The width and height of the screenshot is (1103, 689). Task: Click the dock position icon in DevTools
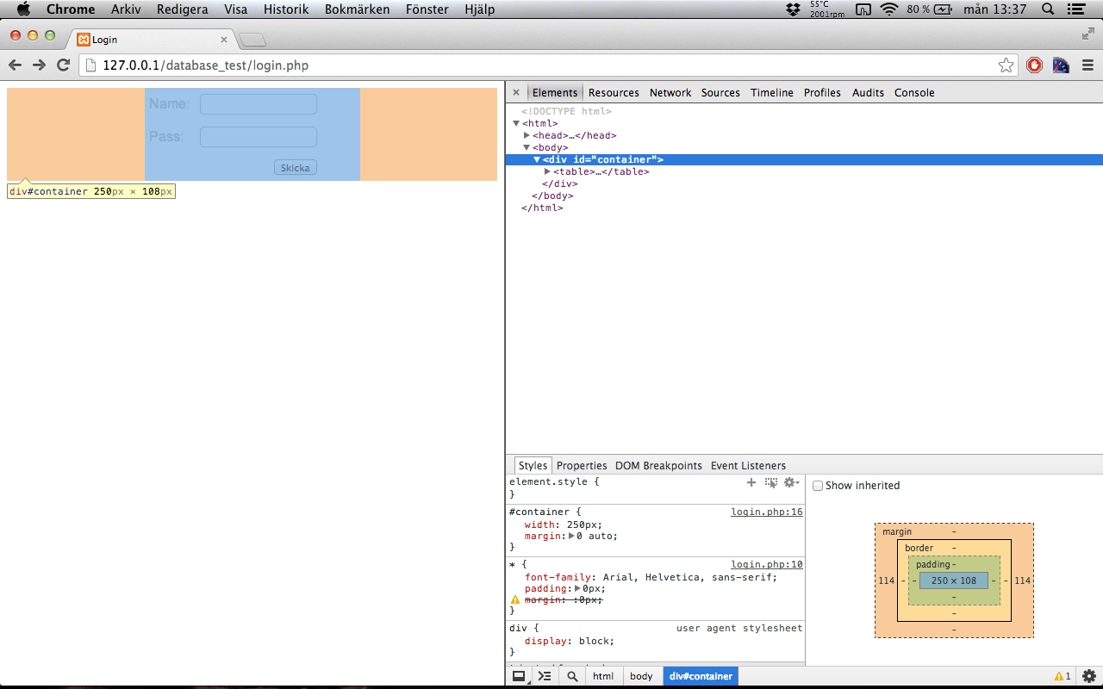point(519,676)
